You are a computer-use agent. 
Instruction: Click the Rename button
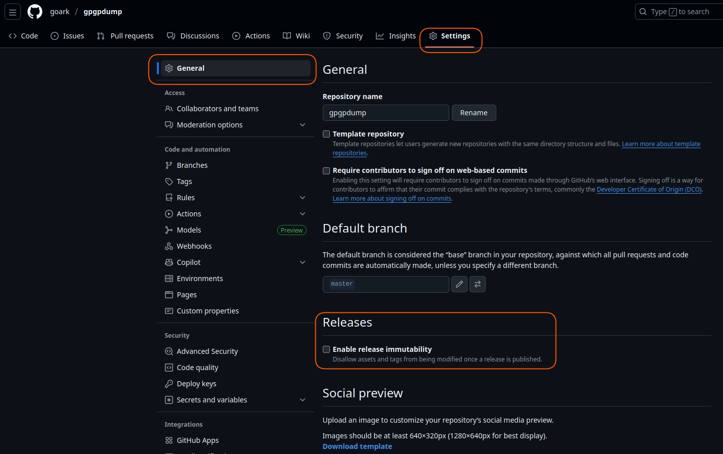pyautogui.click(x=474, y=113)
